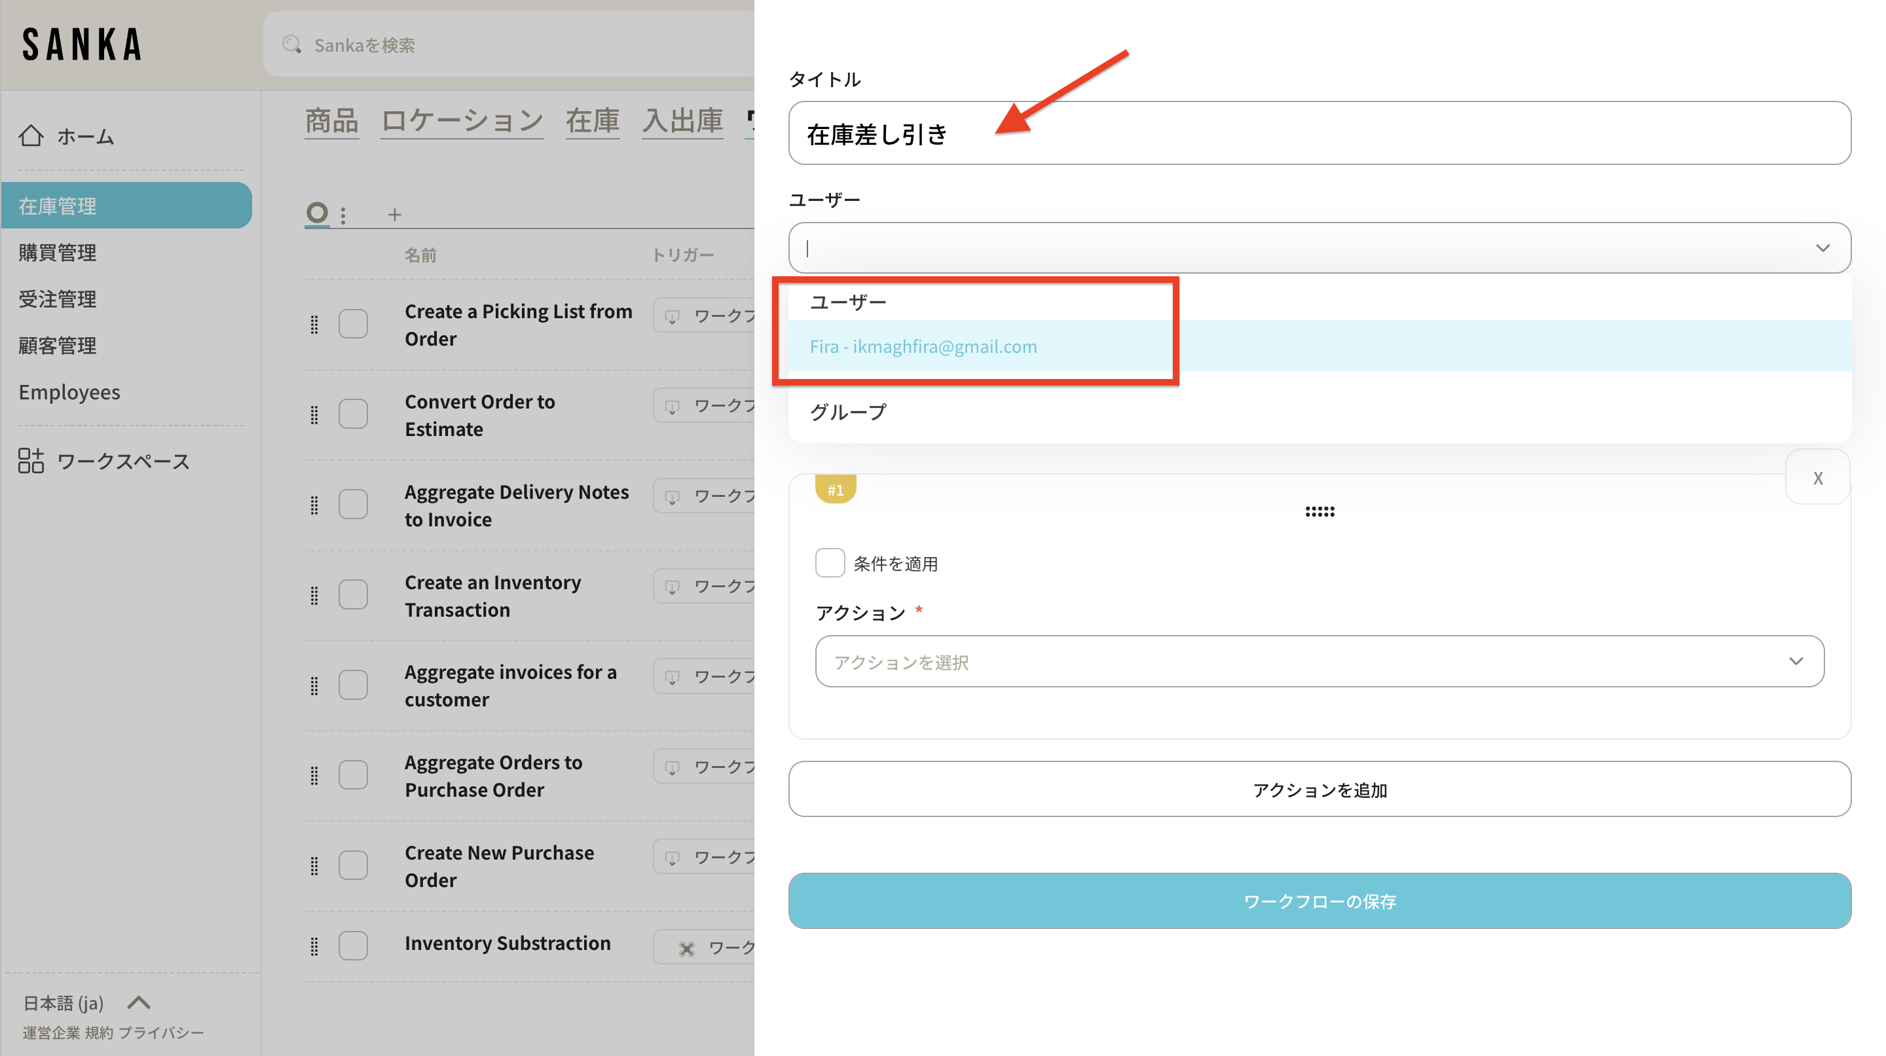Toggle the ユーザー dropdown chevron
This screenshot has width=1886, height=1056.
(1822, 248)
